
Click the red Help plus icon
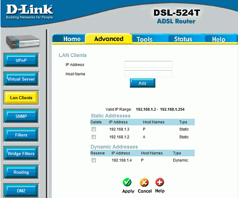[x=160, y=182]
